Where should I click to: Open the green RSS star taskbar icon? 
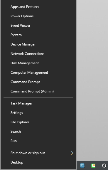(x=93, y=166)
